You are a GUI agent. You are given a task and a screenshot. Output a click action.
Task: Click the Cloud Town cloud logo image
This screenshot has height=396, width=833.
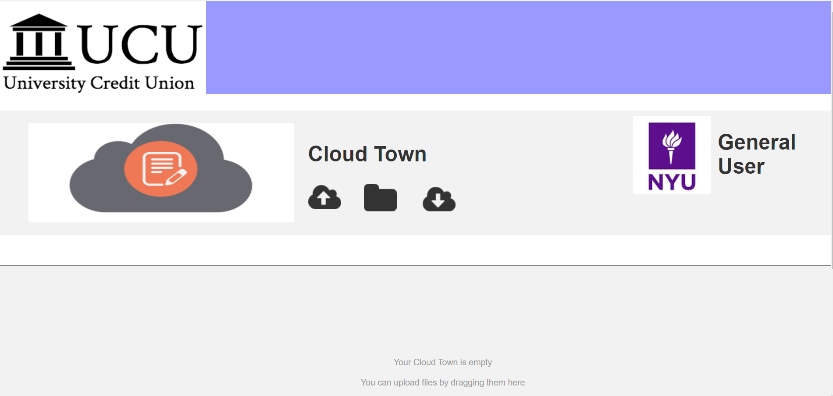161,172
